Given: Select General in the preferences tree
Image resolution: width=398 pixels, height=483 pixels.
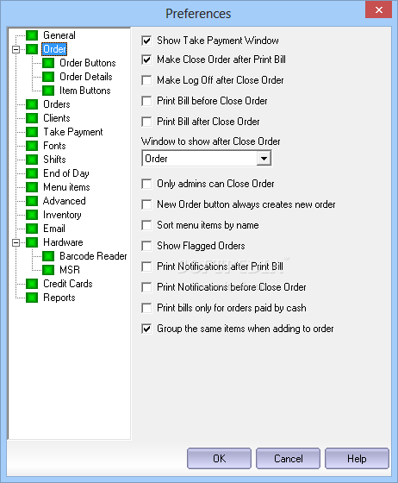Looking at the screenshot, I should tap(59, 35).
